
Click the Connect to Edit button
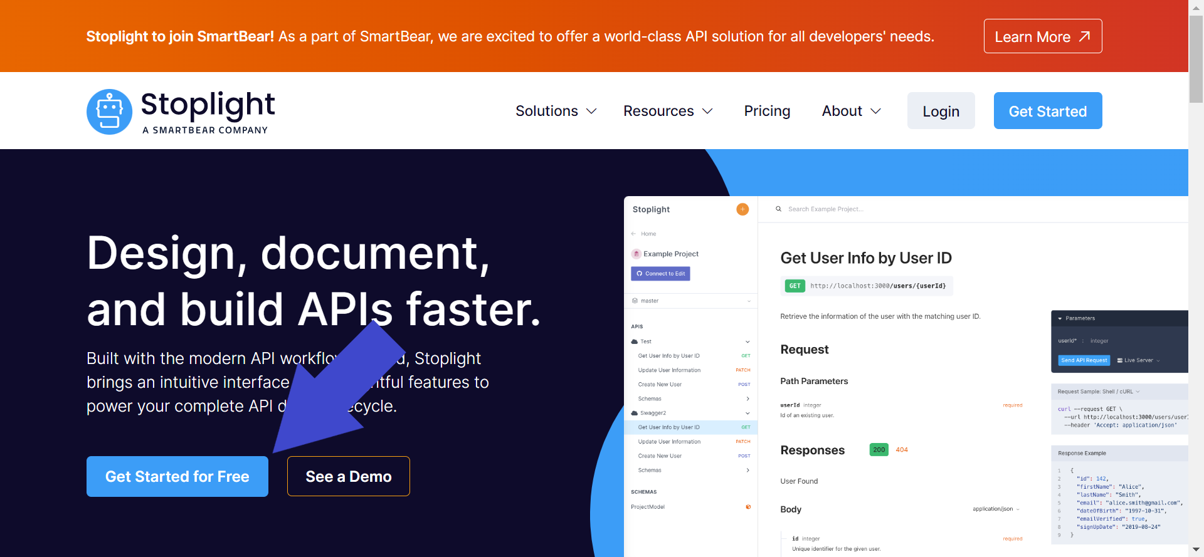tap(660, 274)
